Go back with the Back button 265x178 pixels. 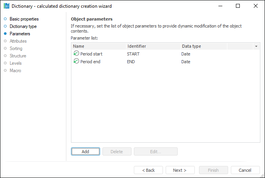pyautogui.click(x=148, y=170)
